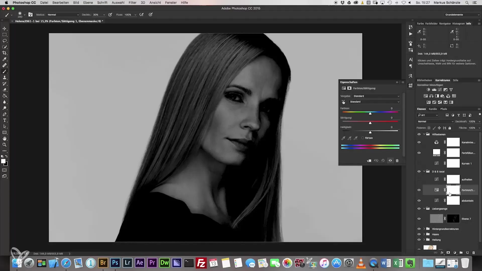Hide the D & B local group
Image resolution: width=482 pixels, height=271 pixels.
[x=419, y=171]
